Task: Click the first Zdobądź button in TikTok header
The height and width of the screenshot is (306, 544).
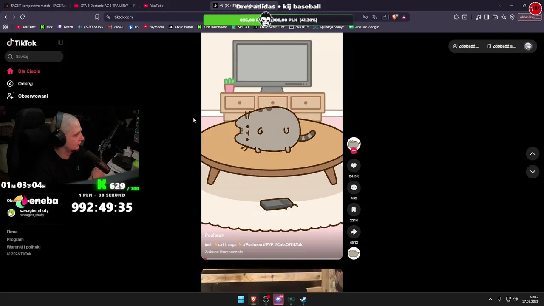Action: click(466, 46)
